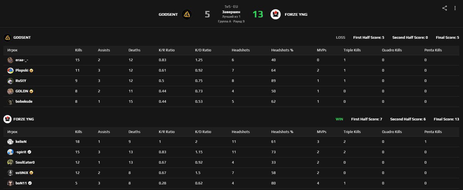Click the share icon at top right
Viewport: 463px width, 190px height.
444,8
